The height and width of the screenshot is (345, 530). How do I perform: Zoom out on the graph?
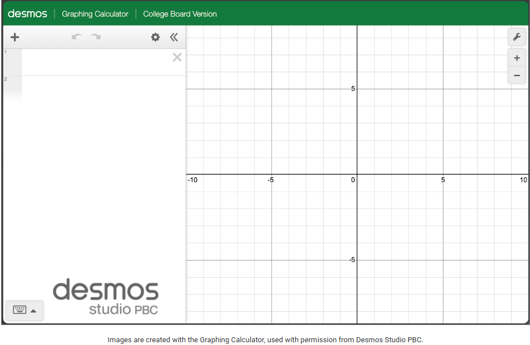tap(517, 76)
